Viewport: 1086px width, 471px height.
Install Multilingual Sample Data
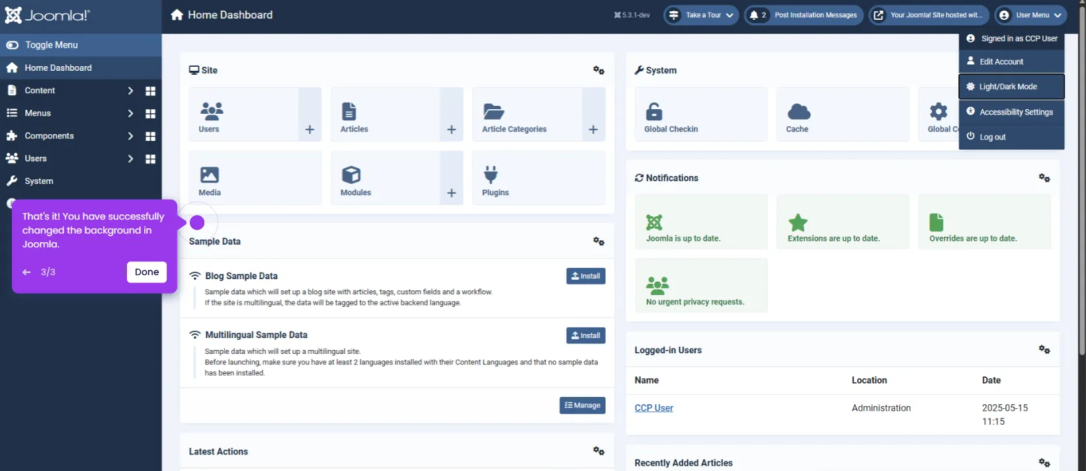tap(585, 335)
